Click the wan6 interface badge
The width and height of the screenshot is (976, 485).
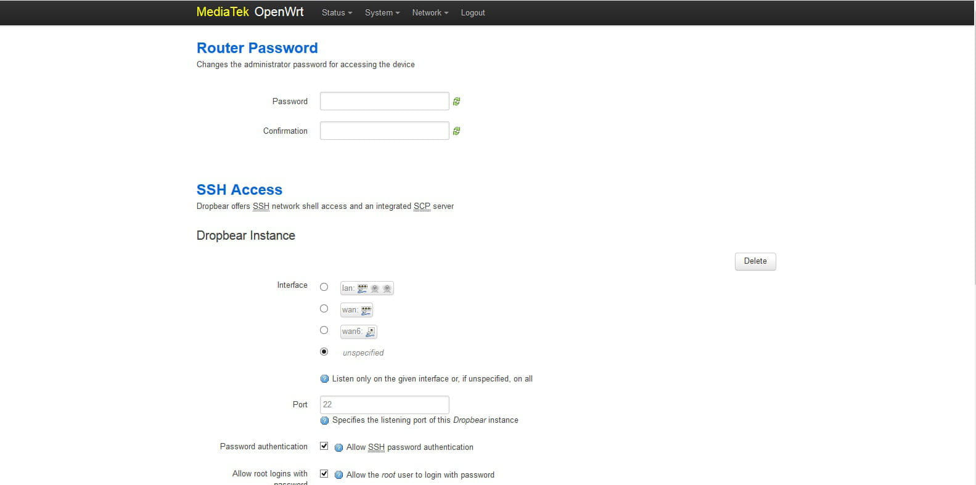pos(358,332)
